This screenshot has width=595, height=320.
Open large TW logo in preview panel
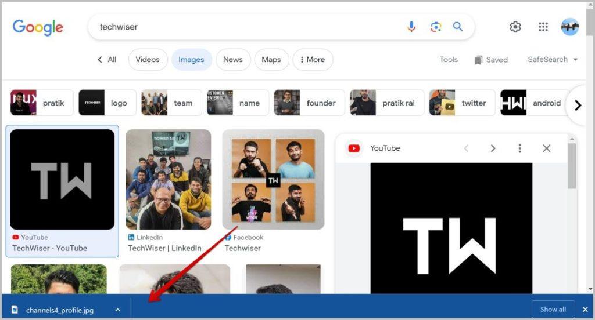pyautogui.click(x=451, y=228)
